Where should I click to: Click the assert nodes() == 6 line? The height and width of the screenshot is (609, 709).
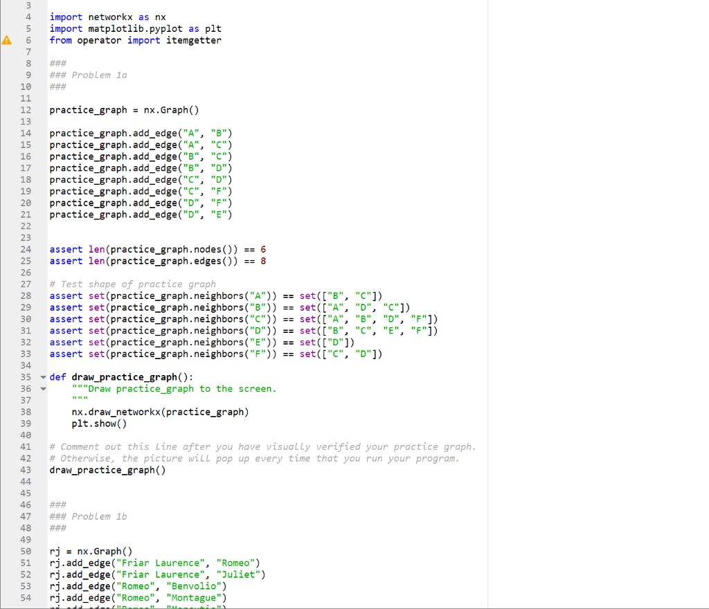click(x=157, y=249)
